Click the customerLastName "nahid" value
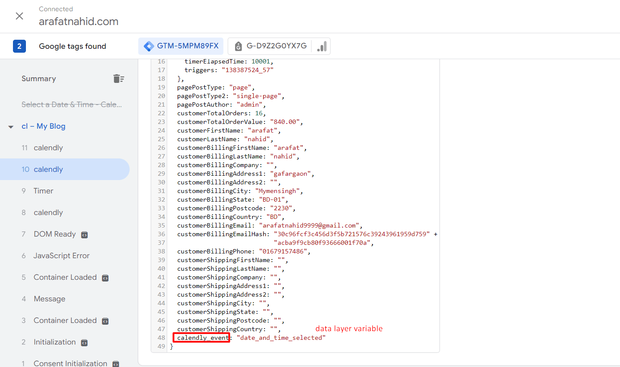 coord(257,139)
